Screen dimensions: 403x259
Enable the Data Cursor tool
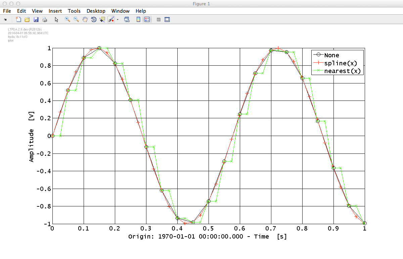pyautogui.click(x=102, y=20)
